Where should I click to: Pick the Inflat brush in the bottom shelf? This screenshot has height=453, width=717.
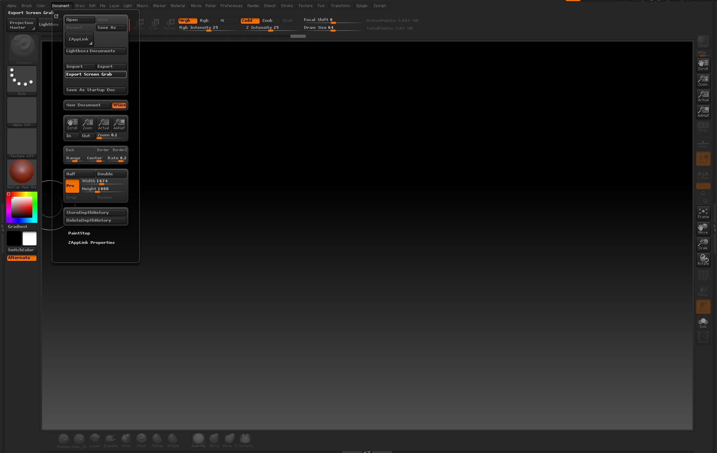[x=126, y=441]
